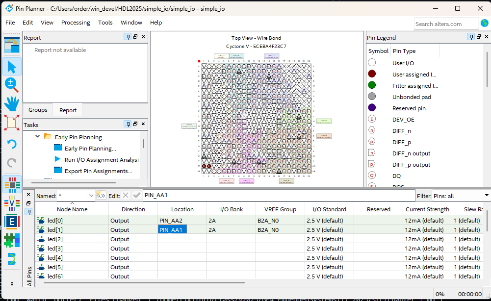Screen dimensions: 491x301
Task: Click the window layout icon atop sidebar
Action: click(x=12, y=45)
